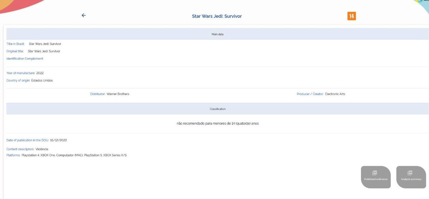Select the Classification section header

(x=217, y=109)
